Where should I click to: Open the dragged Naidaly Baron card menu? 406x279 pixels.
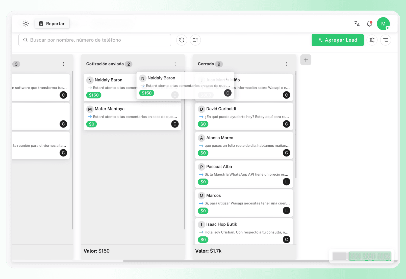227,78
